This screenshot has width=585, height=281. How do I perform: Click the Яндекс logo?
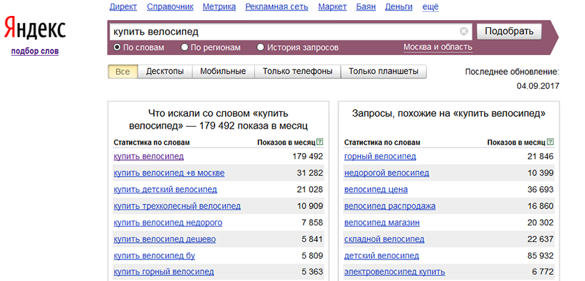pos(35,29)
